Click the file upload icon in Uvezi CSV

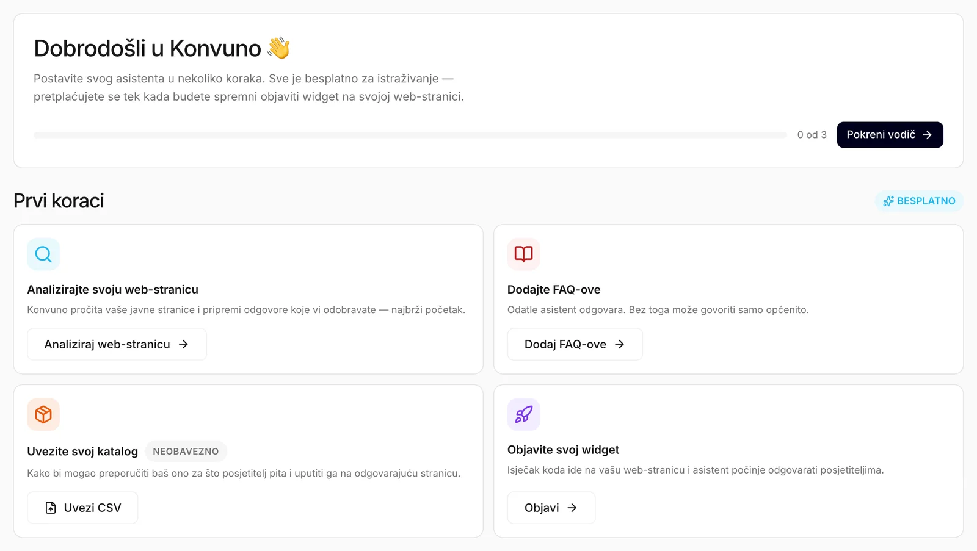point(51,508)
